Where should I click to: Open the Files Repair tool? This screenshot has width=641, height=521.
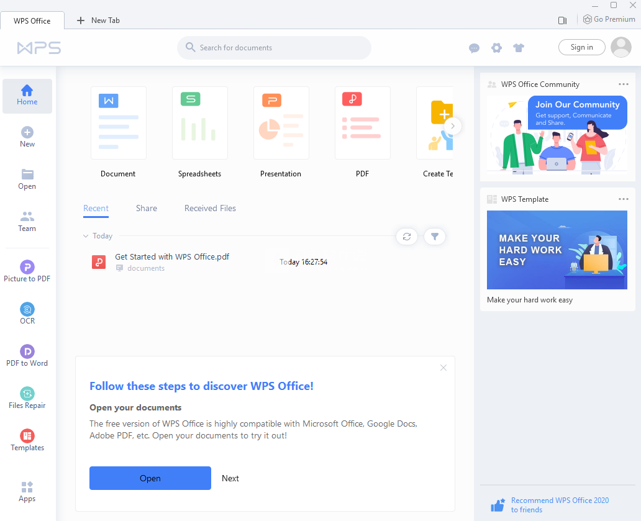coord(27,399)
